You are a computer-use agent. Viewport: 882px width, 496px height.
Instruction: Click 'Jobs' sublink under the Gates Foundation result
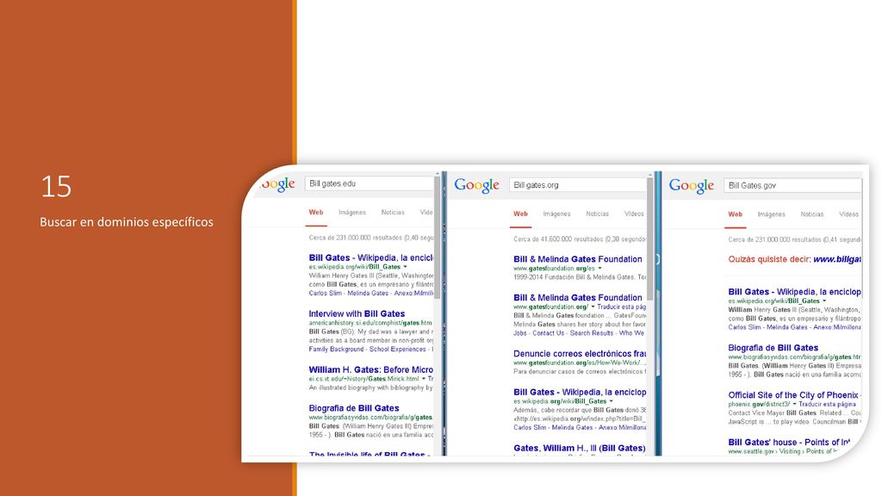(x=520, y=333)
